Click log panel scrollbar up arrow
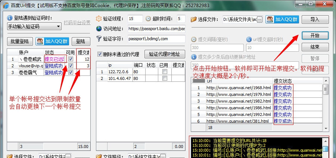Screen dimensions: 336x158 click(325, 141)
